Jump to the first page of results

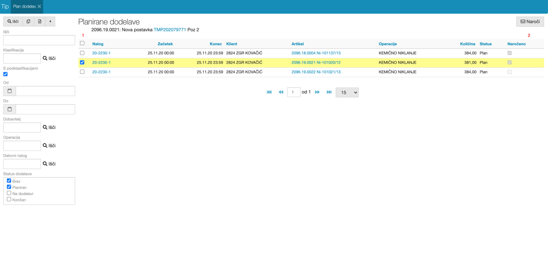[x=269, y=92]
